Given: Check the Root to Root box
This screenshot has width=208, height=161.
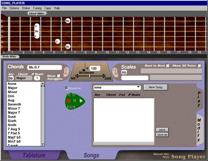Looking at the screenshot, I should point(168,65).
